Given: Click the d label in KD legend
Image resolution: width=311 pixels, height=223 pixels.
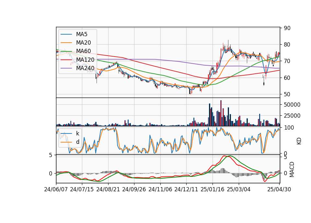Looking at the screenshot, I should 78,142.
